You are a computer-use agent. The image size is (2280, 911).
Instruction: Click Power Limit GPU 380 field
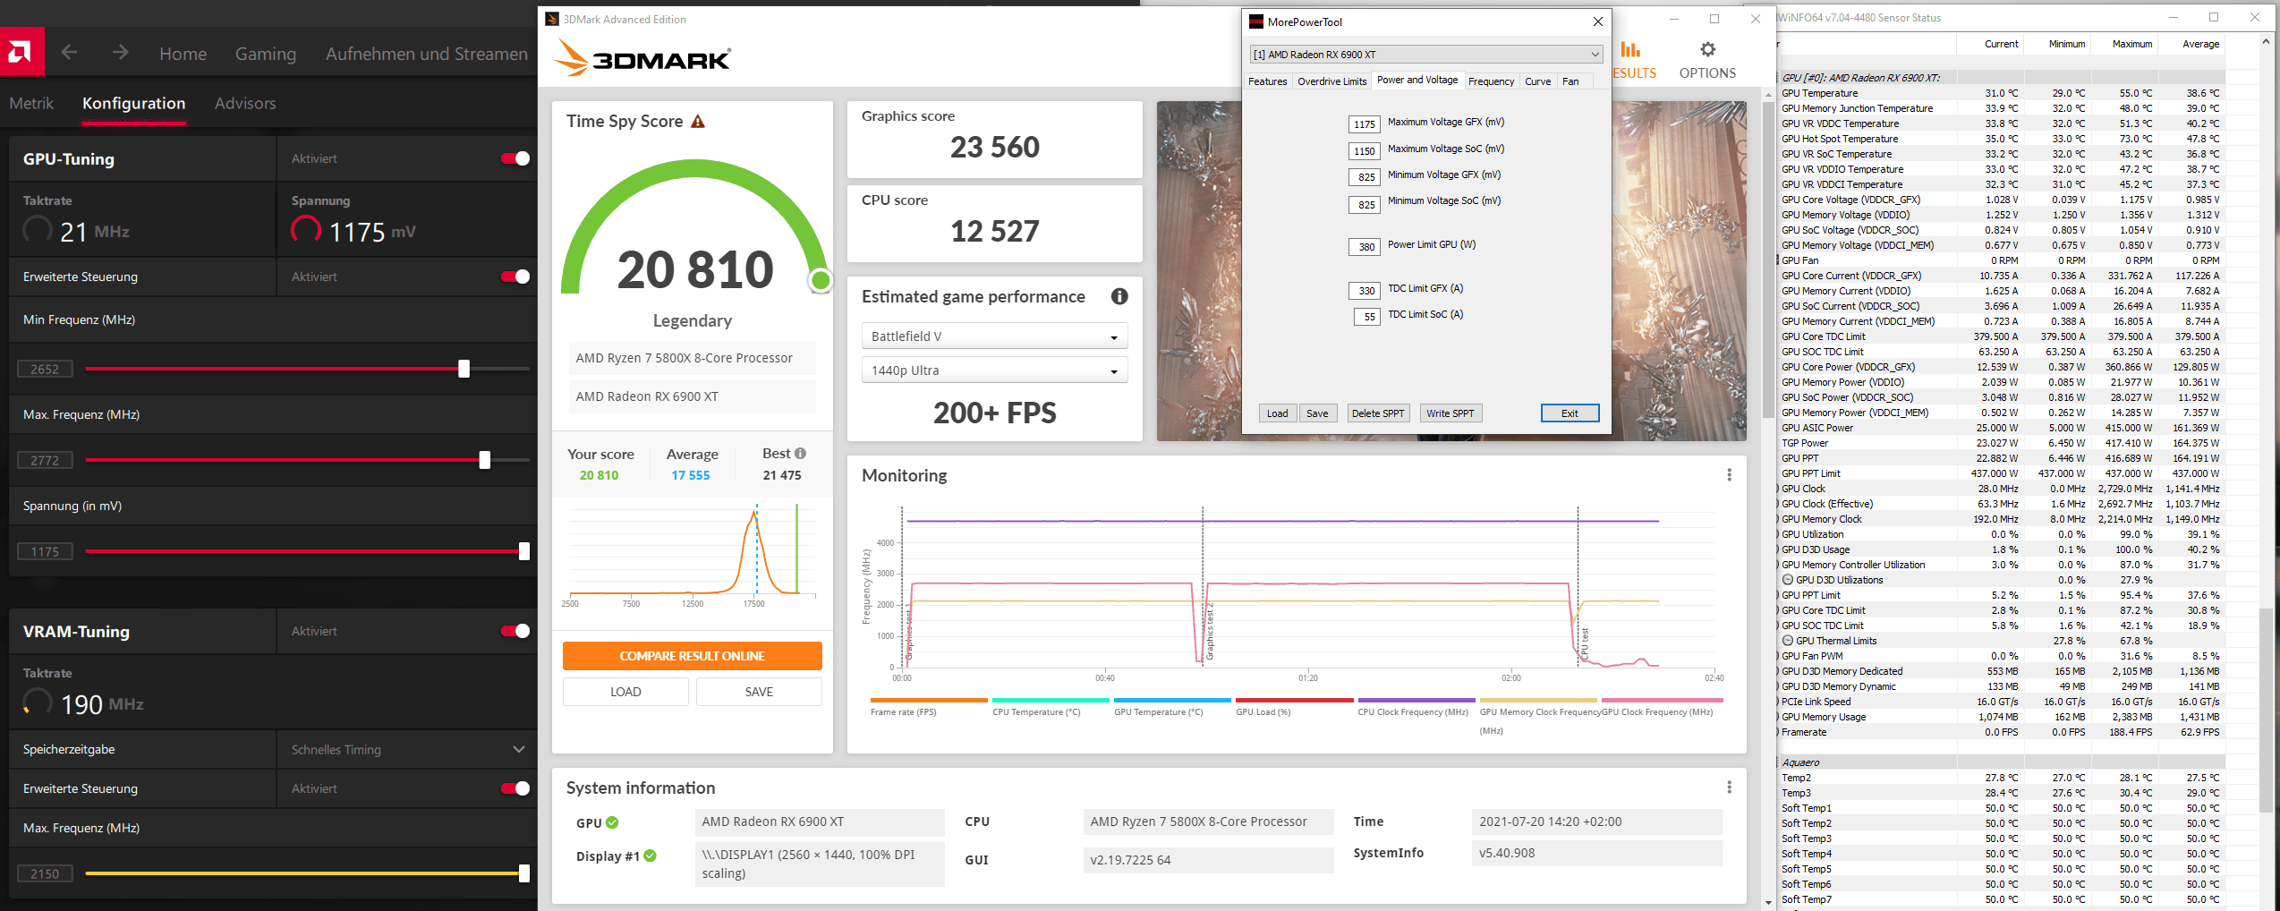1365,247
